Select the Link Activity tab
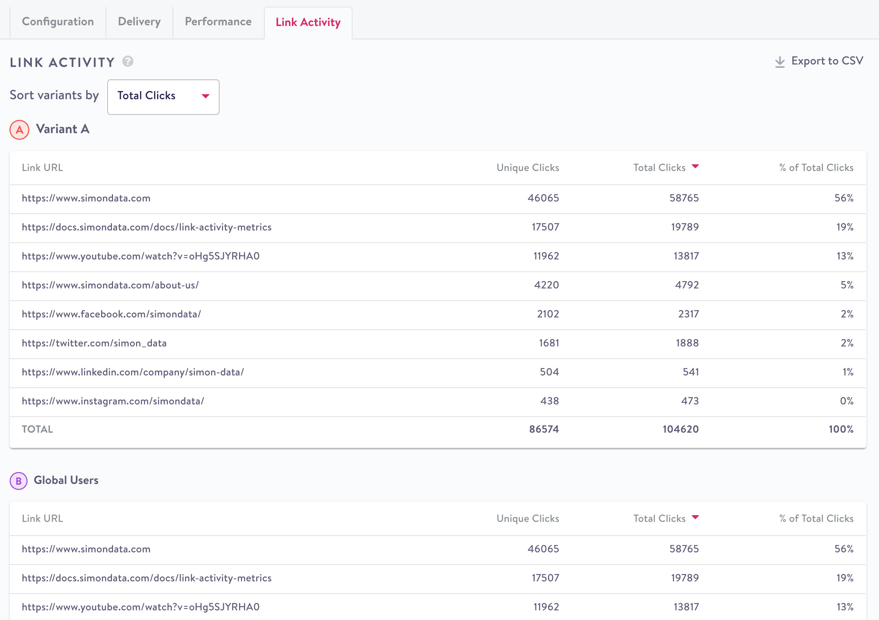This screenshot has height=620, width=879. pos(308,23)
